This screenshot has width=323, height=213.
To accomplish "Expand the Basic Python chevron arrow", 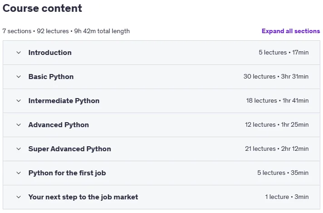I will click(x=19, y=77).
